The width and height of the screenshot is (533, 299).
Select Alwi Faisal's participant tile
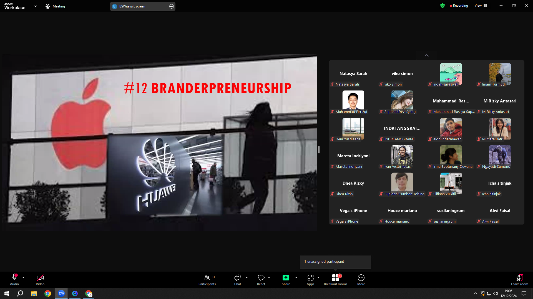(500, 211)
